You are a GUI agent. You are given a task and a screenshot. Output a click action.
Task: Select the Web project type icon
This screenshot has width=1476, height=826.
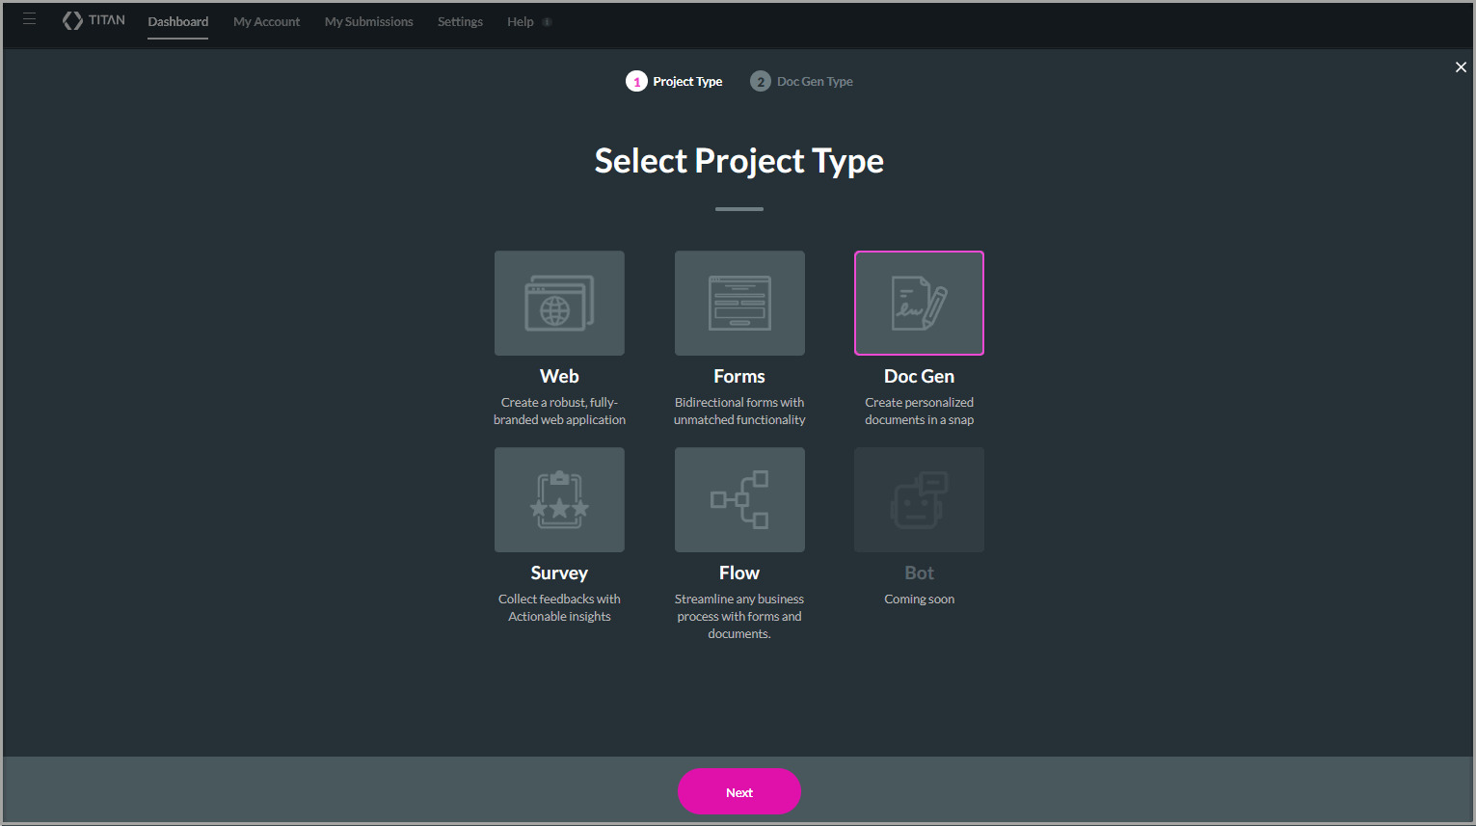[x=559, y=303]
